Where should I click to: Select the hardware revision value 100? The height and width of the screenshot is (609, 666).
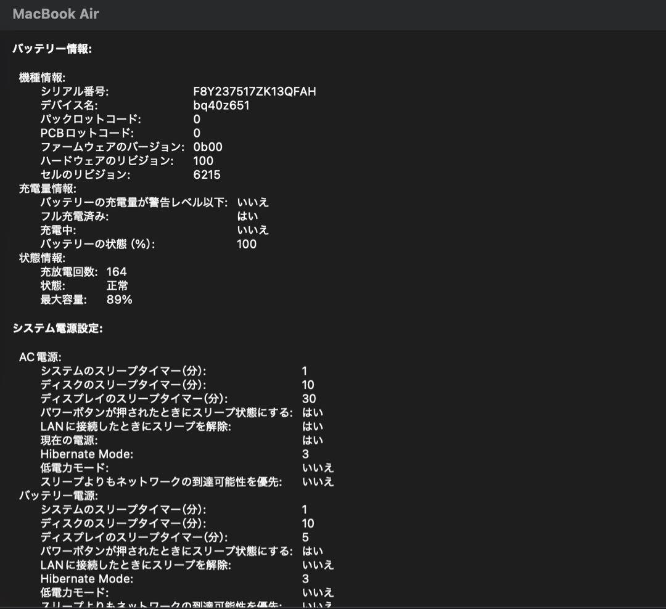206,161
